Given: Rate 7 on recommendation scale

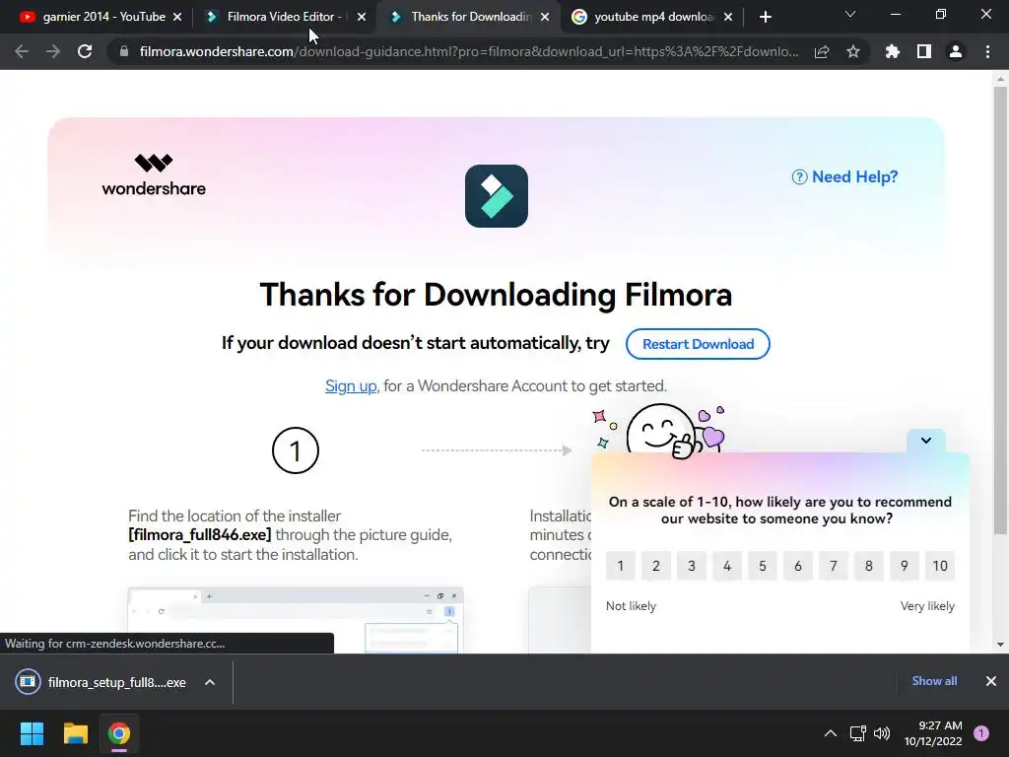Looking at the screenshot, I should 834,566.
